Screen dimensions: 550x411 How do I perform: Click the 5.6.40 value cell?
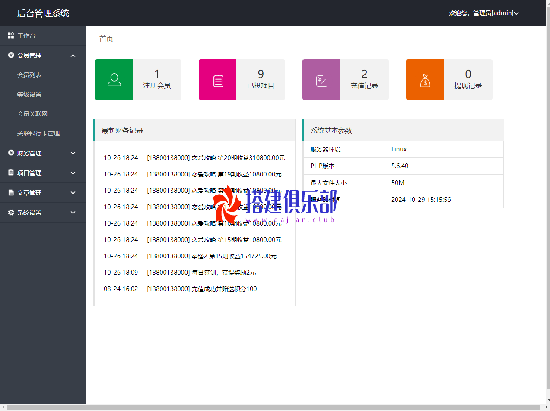click(x=444, y=166)
